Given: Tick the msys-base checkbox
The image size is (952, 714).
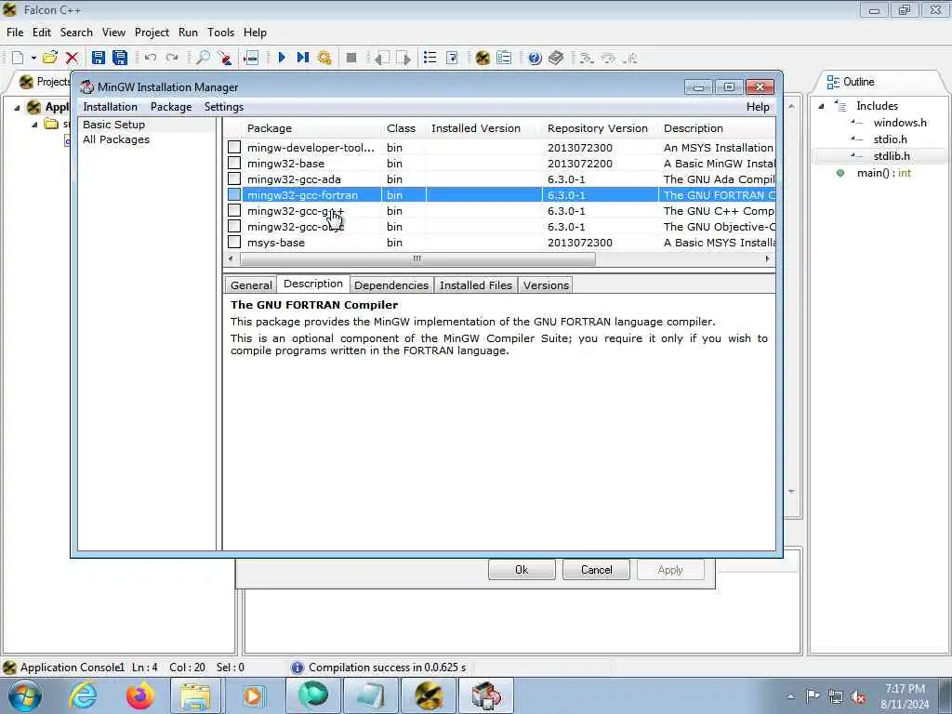Looking at the screenshot, I should [234, 243].
